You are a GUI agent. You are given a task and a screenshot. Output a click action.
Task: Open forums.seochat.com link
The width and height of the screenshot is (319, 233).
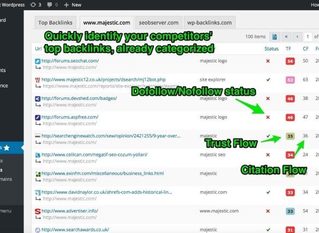[70, 61]
